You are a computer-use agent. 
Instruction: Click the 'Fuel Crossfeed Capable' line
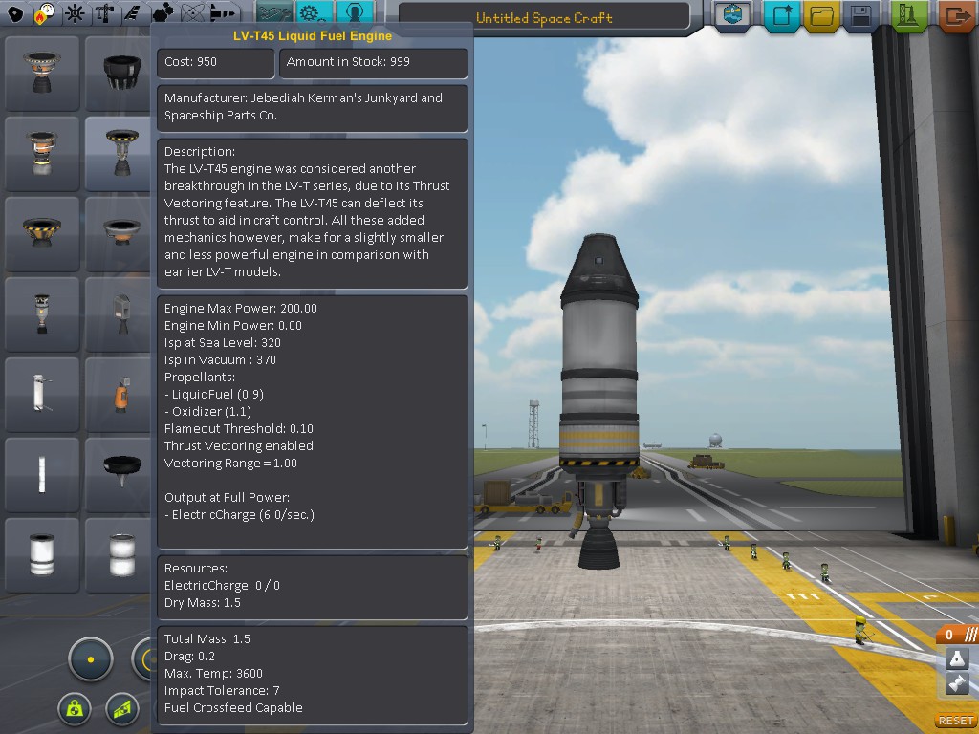pos(233,708)
